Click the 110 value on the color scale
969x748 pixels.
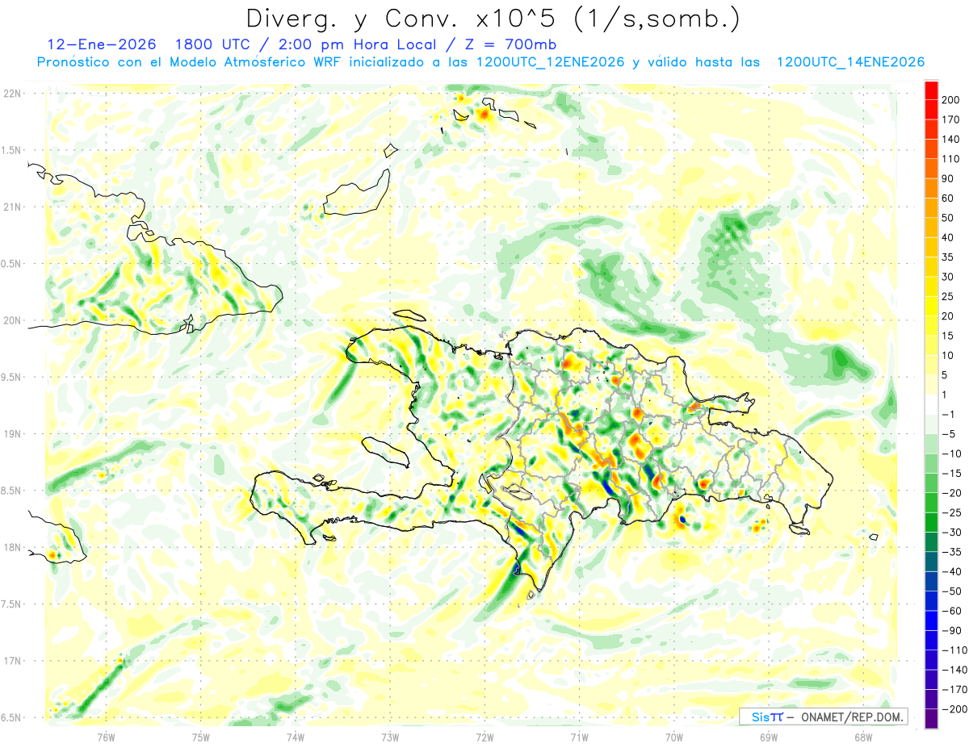click(951, 159)
